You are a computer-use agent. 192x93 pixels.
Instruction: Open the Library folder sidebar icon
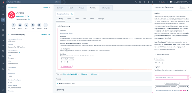click(x=3, y=56)
